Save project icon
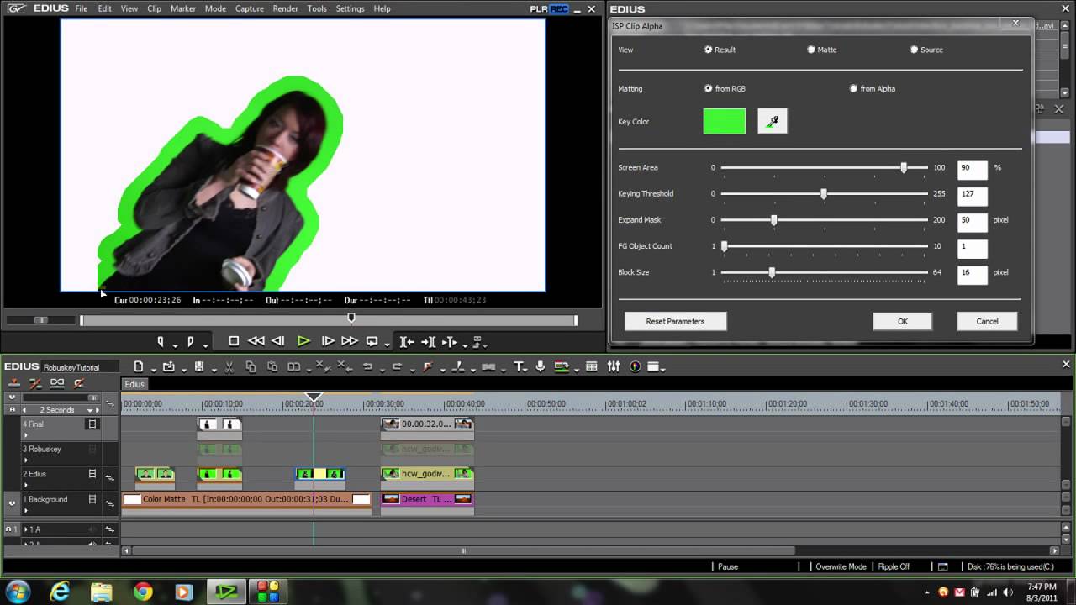The image size is (1076, 605). (199, 366)
